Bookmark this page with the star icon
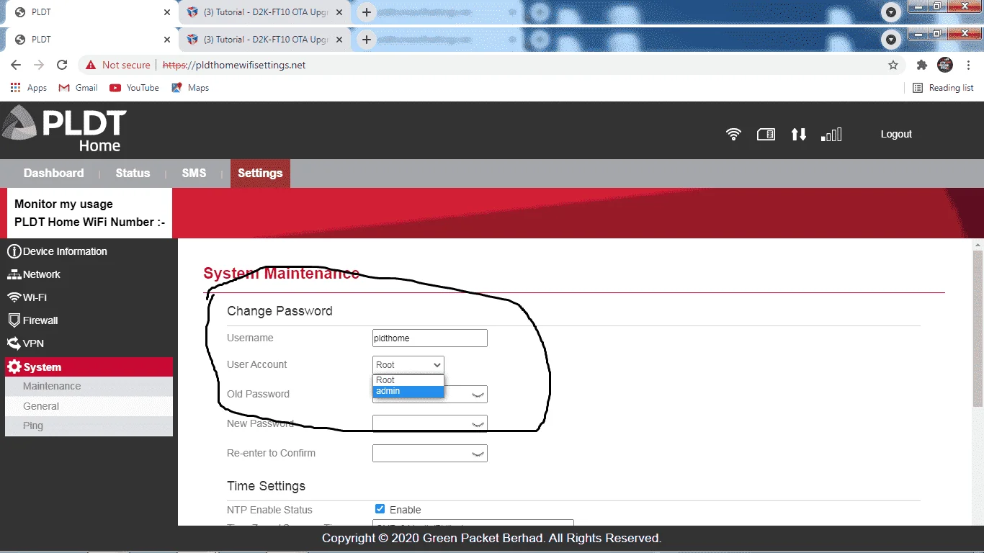984x553 pixels. 893,65
